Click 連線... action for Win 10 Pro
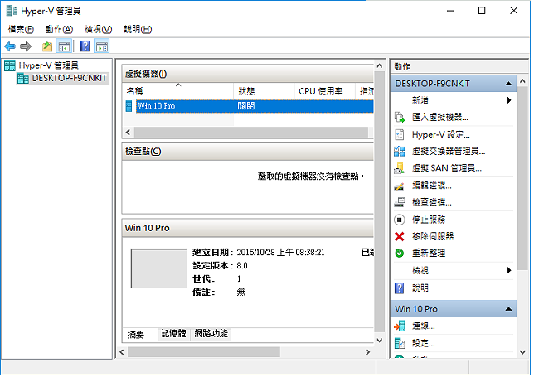The height and width of the screenshot is (382, 534). pyautogui.click(x=424, y=326)
